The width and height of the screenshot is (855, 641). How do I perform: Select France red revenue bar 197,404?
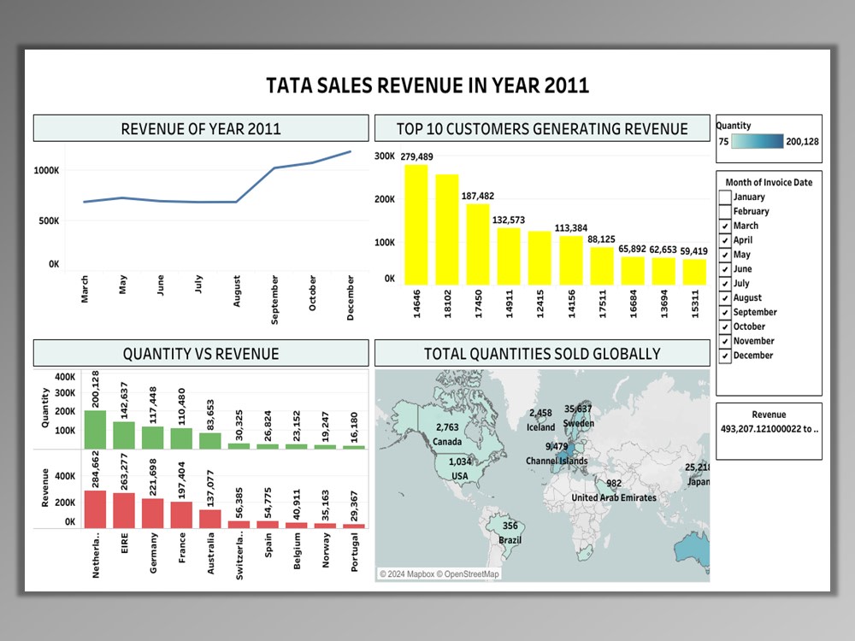click(x=181, y=515)
